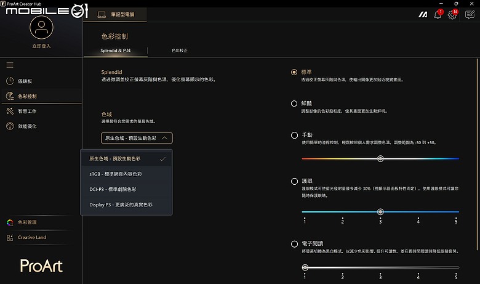Collapse the 原生色域 color gamut dropdown
Viewport: 480px width, 284px height.
click(137, 138)
